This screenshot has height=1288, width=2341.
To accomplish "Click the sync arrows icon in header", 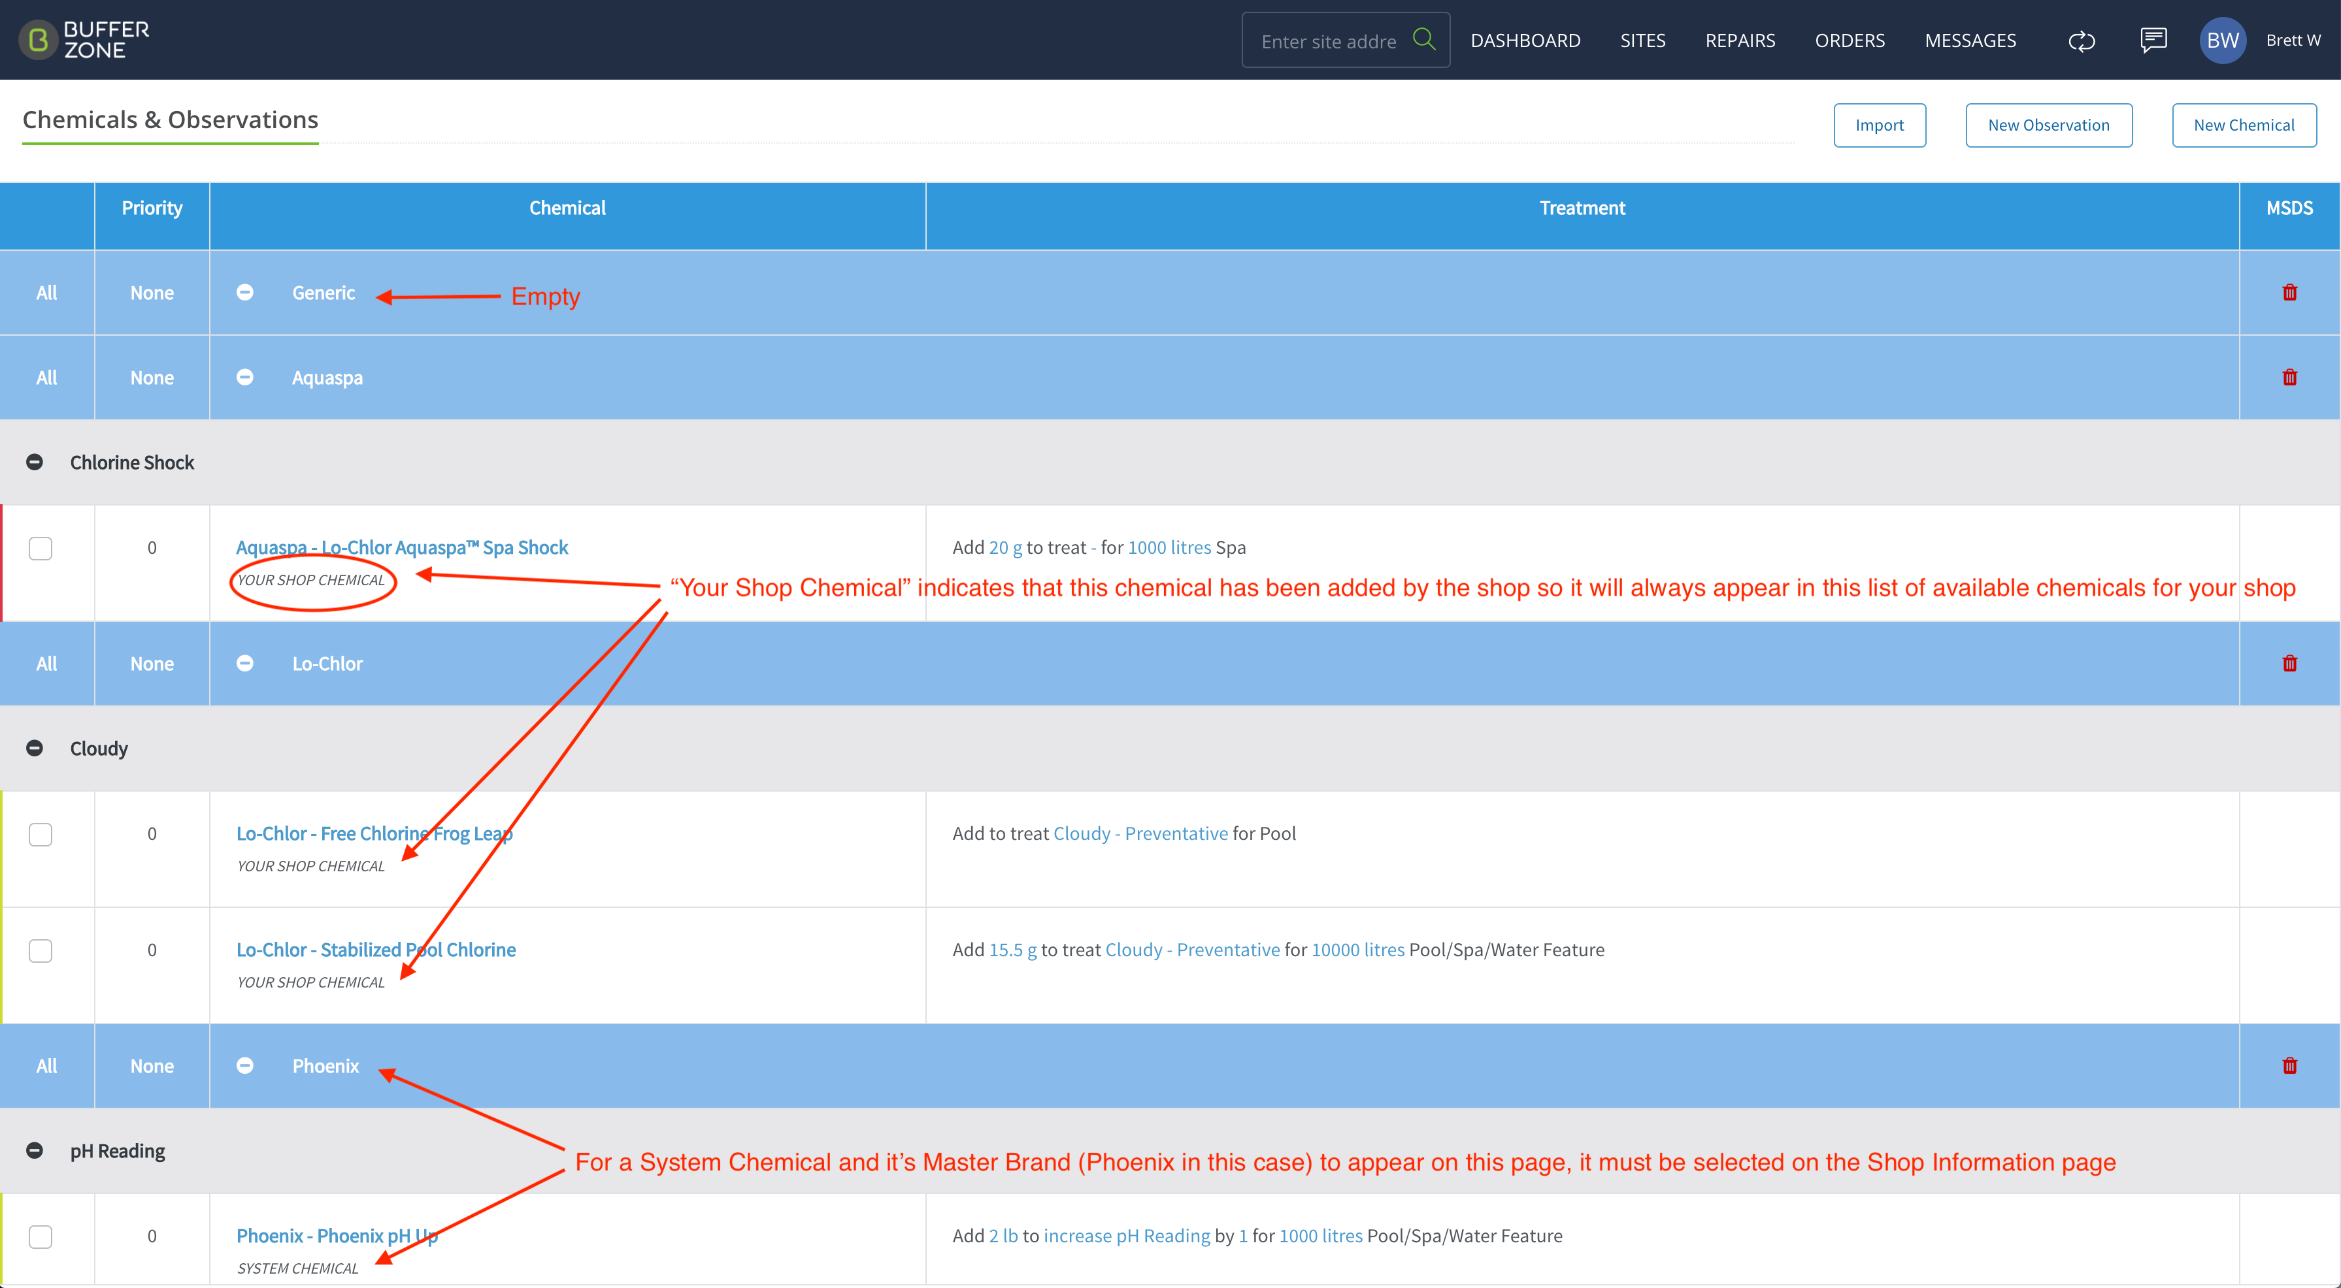I will click(2081, 41).
